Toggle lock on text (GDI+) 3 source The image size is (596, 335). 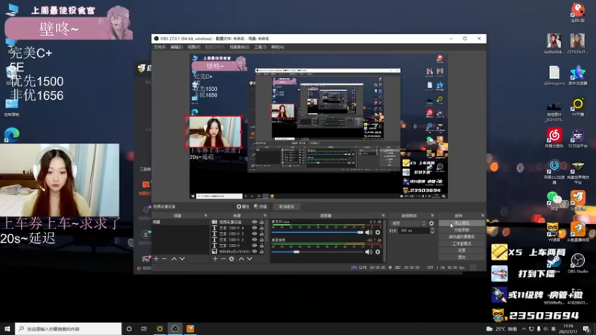click(261, 234)
